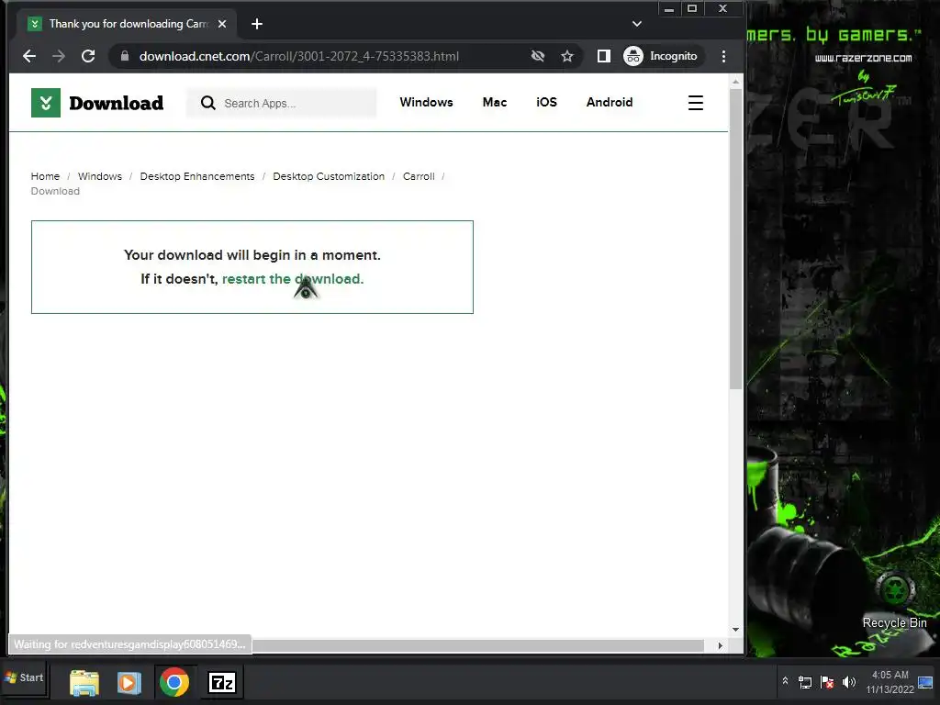Open the Mac navigation item

pyautogui.click(x=495, y=103)
